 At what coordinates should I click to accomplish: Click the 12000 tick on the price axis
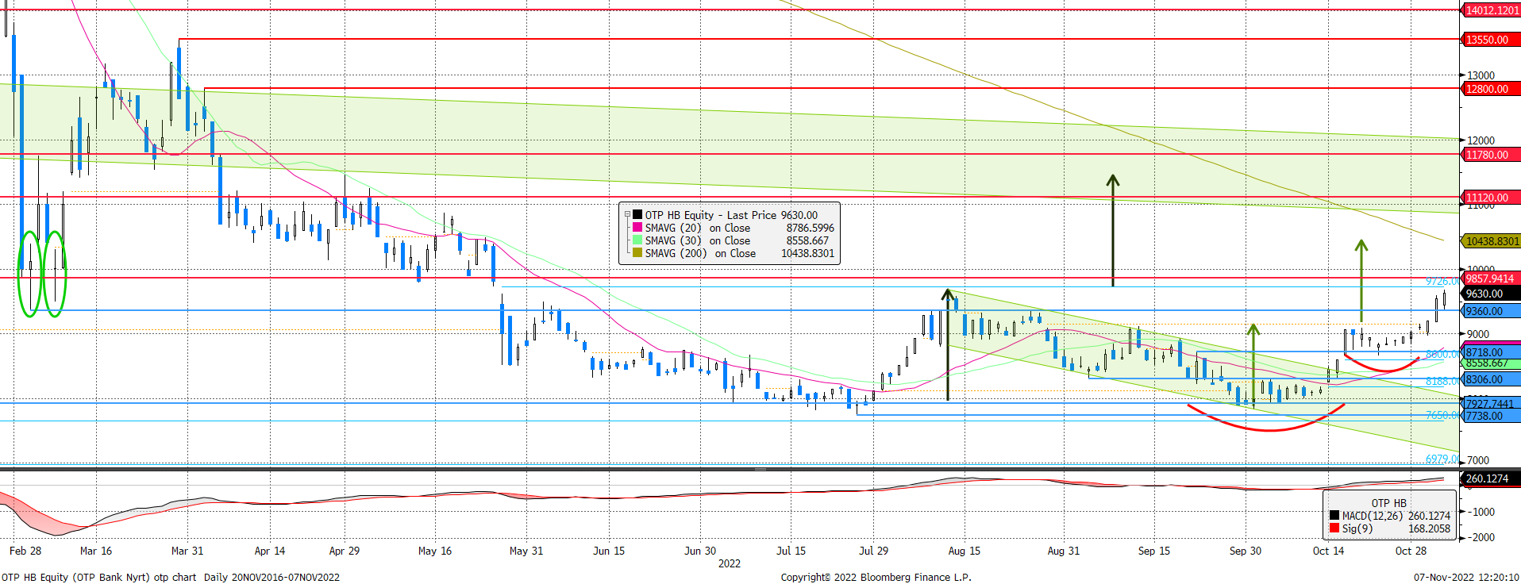(x=1481, y=140)
